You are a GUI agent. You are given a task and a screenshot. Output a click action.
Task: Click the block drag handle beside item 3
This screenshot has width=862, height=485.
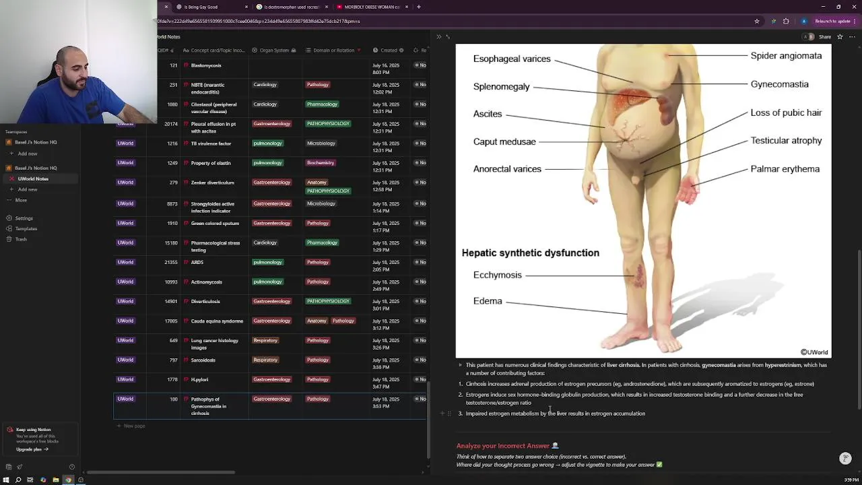449,414
